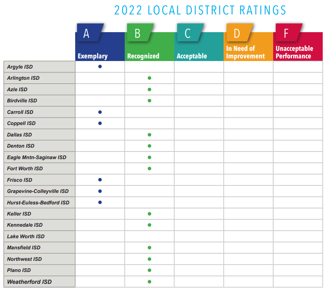Select Fort Worth ISD's green rating dot

tap(149, 168)
